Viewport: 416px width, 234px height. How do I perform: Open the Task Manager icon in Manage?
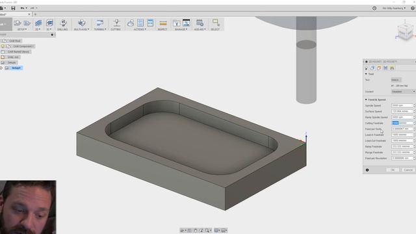(x=187, y=23)
